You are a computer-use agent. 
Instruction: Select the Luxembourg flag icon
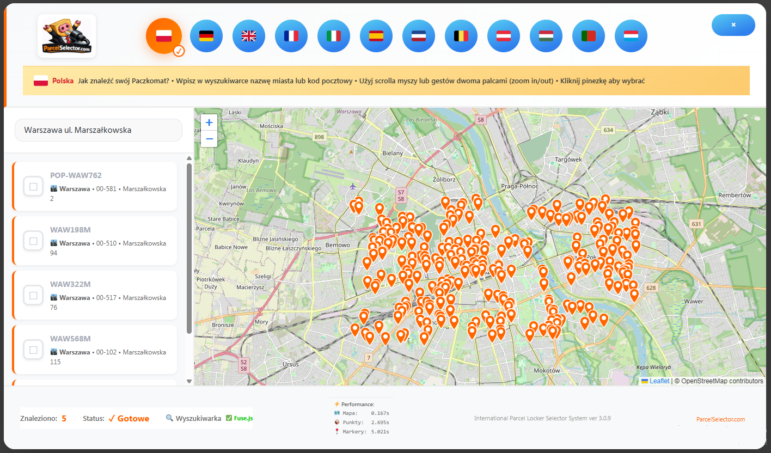pos(631,36)
